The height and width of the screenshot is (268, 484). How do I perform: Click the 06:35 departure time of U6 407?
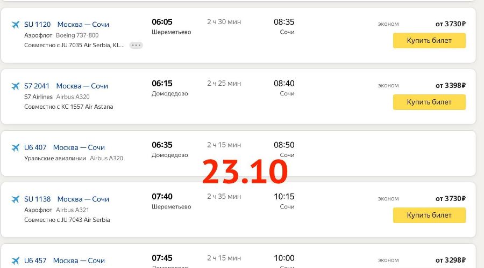coord(162,145)
